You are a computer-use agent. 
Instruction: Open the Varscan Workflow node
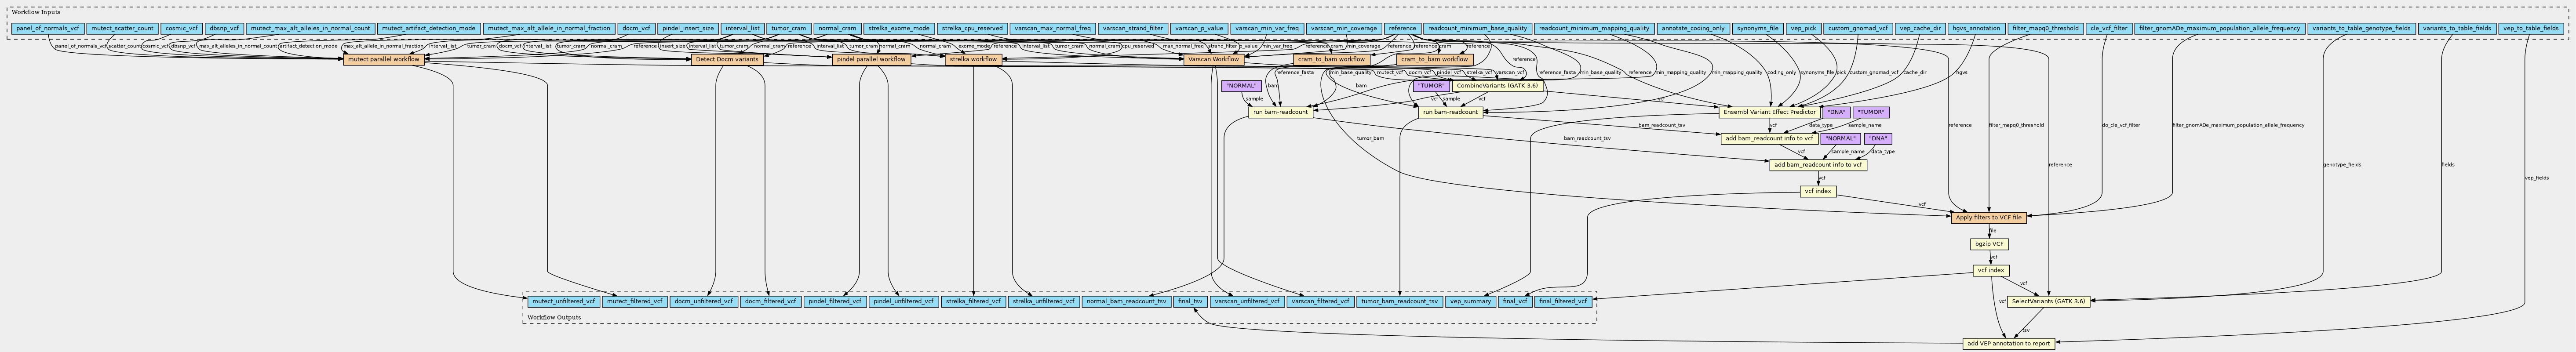[x=1212, y=60]
